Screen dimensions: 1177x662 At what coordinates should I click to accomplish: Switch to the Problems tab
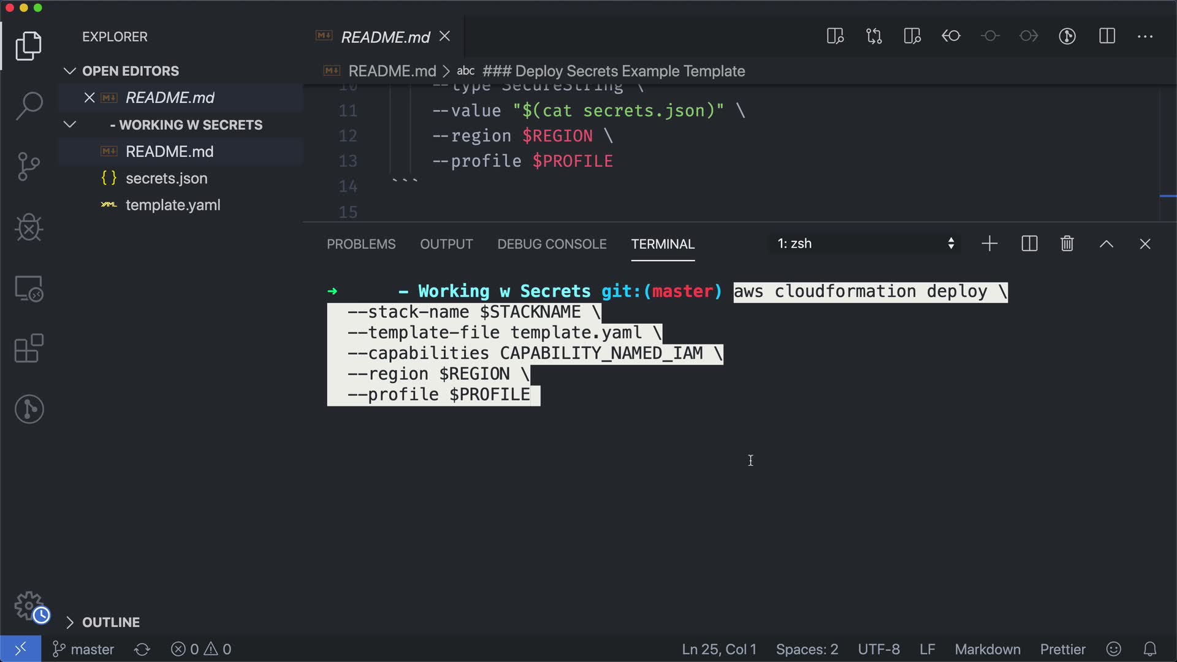(x=361, y=244)
